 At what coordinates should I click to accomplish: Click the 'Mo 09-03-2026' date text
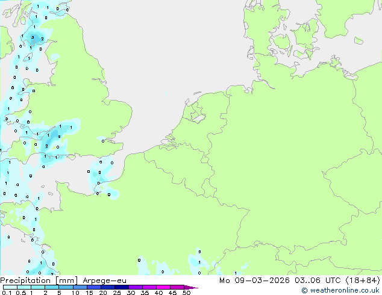click(x=254, y=281)
